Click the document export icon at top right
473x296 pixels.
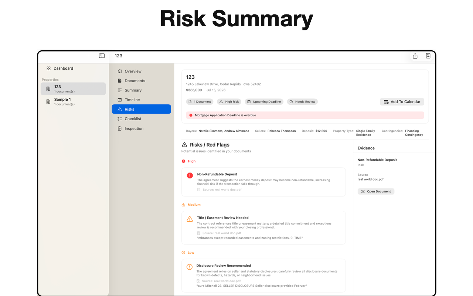(428, 56)
